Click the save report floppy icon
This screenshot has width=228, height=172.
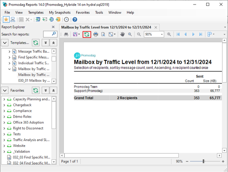(x=75, y=34)
